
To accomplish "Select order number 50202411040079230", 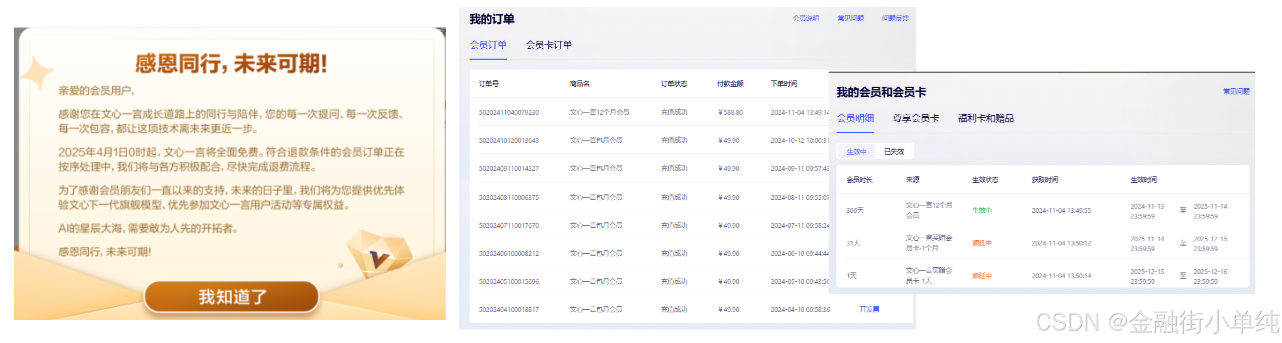I will 509,112.
